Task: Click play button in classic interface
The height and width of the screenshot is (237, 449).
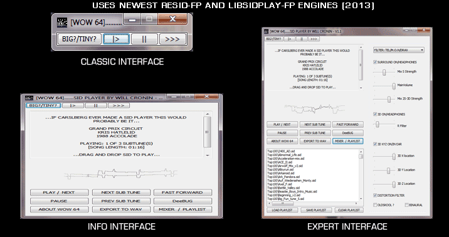Action: [116, 39]
